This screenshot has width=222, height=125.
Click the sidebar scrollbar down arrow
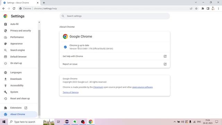39,117
